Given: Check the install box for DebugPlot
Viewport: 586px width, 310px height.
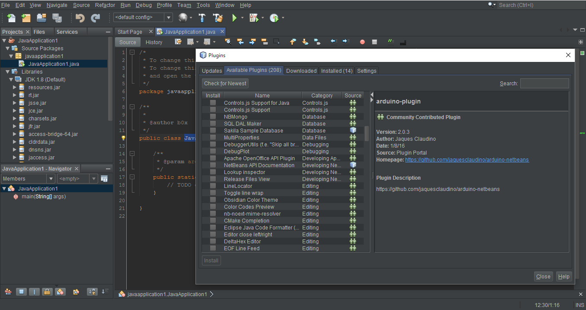Looking at the screenshot, I should 213,152.
